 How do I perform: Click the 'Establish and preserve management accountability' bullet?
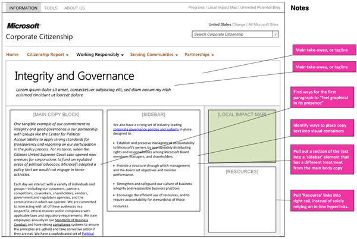[x=154, y=150]
